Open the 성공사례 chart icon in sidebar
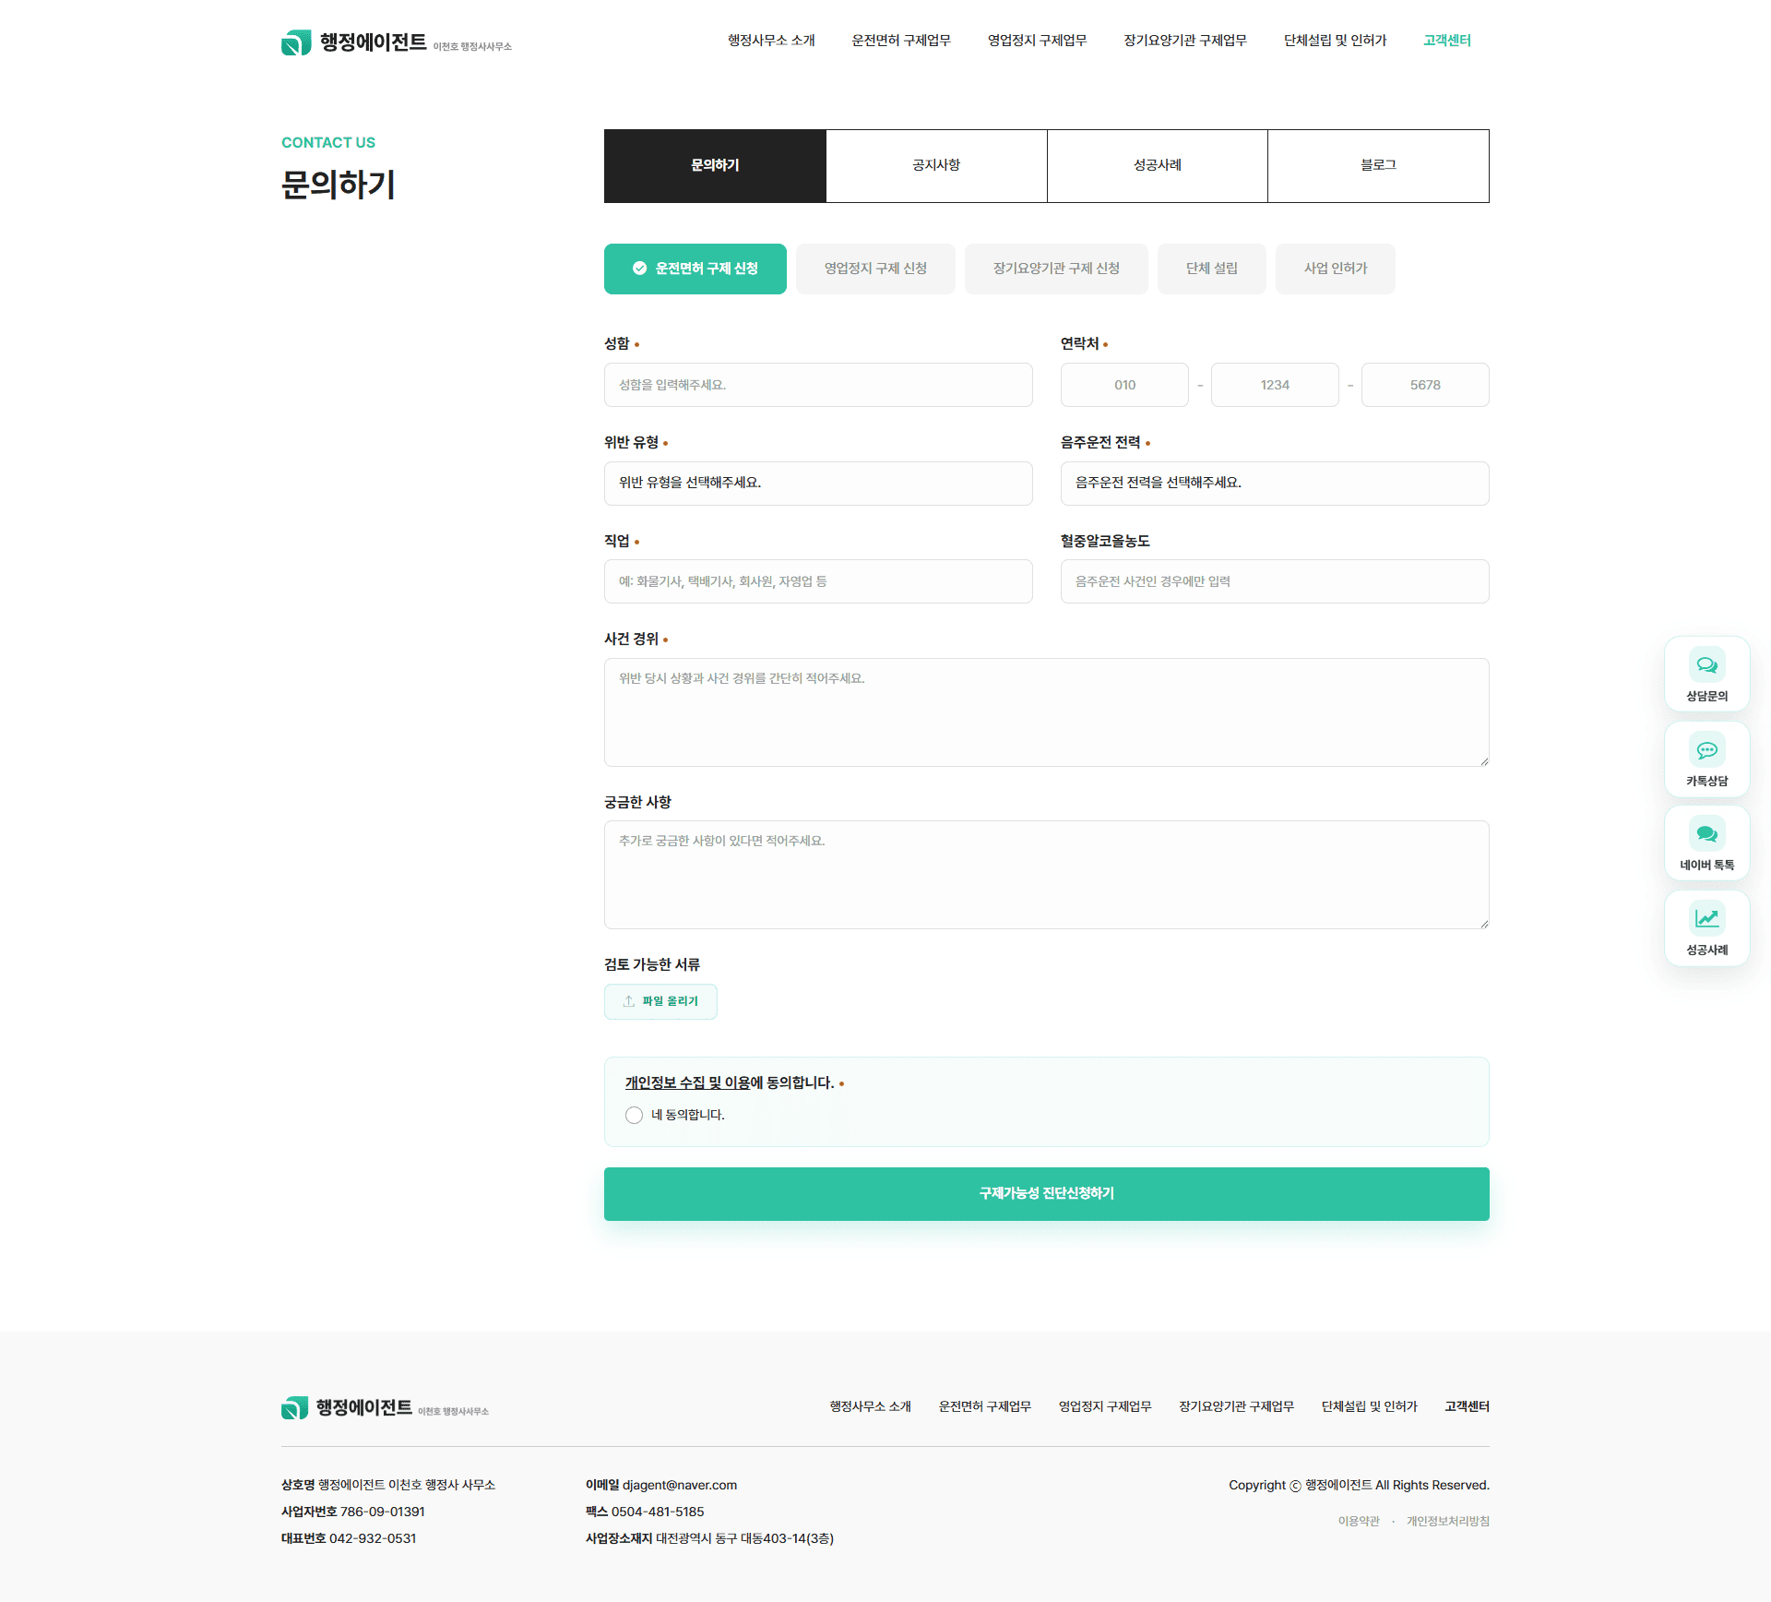Image resolution: width=1771 pixels, height=1602 pixels. coord(1706,927)
